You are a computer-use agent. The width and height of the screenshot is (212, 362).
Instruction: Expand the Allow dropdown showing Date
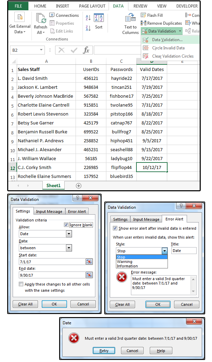pos(69,234)
